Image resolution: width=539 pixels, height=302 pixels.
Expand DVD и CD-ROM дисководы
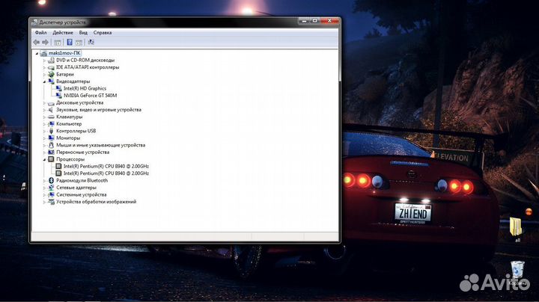(x=44, y=61)
